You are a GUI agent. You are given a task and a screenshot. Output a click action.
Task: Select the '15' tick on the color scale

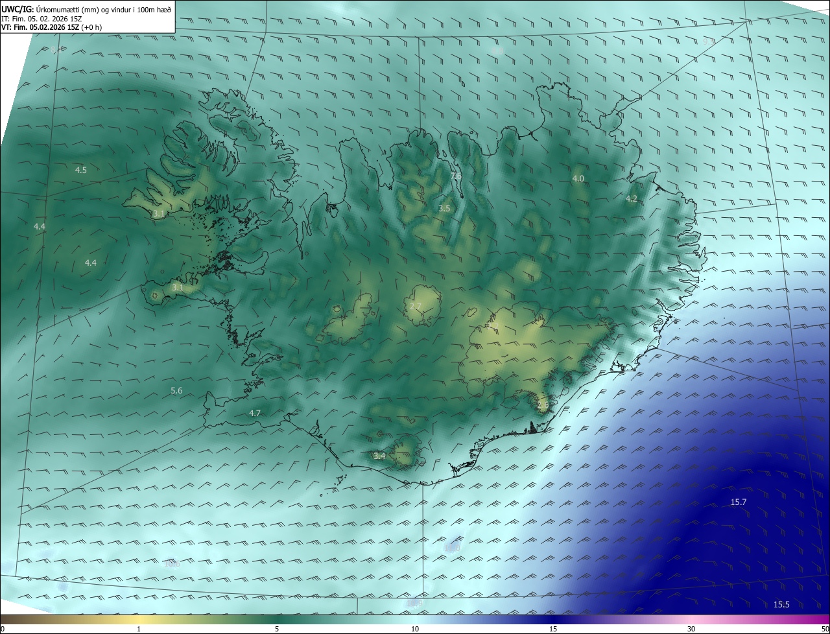point(553,629)
